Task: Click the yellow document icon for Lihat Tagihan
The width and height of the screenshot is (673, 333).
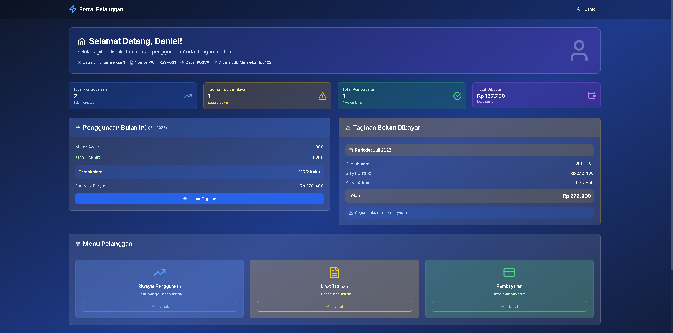Action: click(x=334, y=273)
